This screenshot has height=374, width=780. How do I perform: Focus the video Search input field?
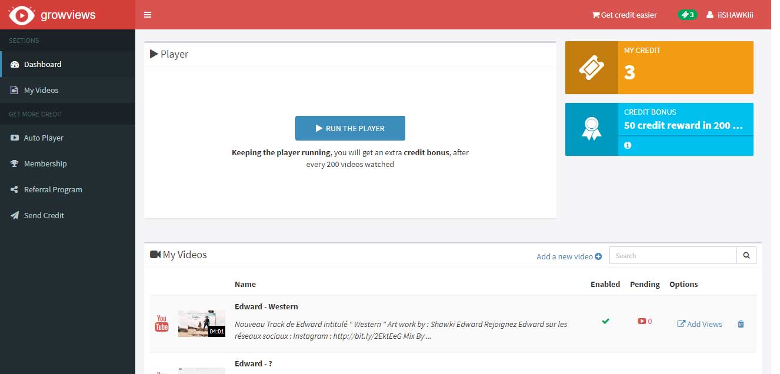click(673, 255)
